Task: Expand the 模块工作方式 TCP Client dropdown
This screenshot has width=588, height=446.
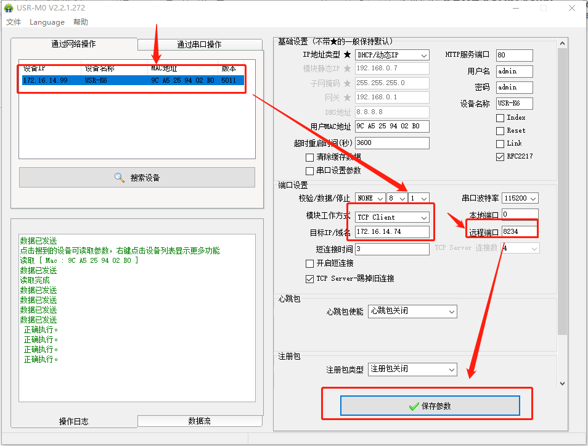Action: click(x=392, y=217)
